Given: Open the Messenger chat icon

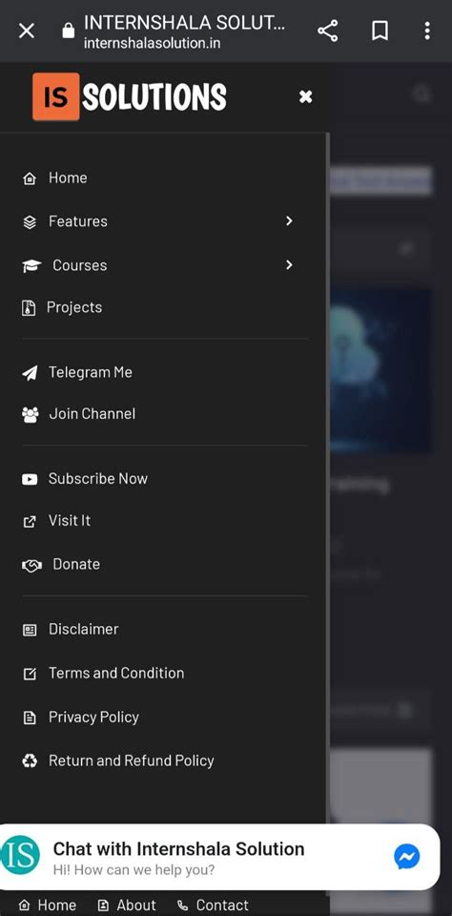Looking at the screenshot, I should click(407, 857).
